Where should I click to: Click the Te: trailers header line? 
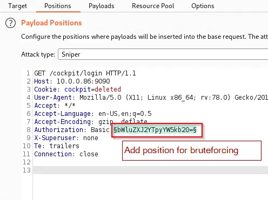[57, 146]
